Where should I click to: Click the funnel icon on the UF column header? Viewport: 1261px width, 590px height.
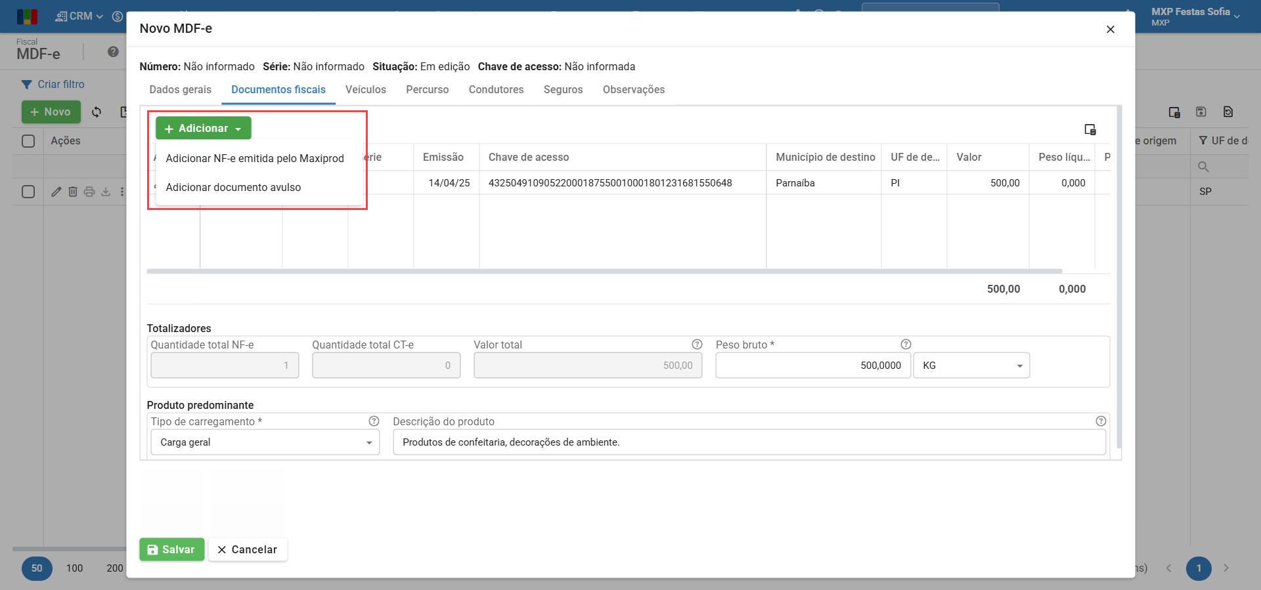coord(1203,140)
